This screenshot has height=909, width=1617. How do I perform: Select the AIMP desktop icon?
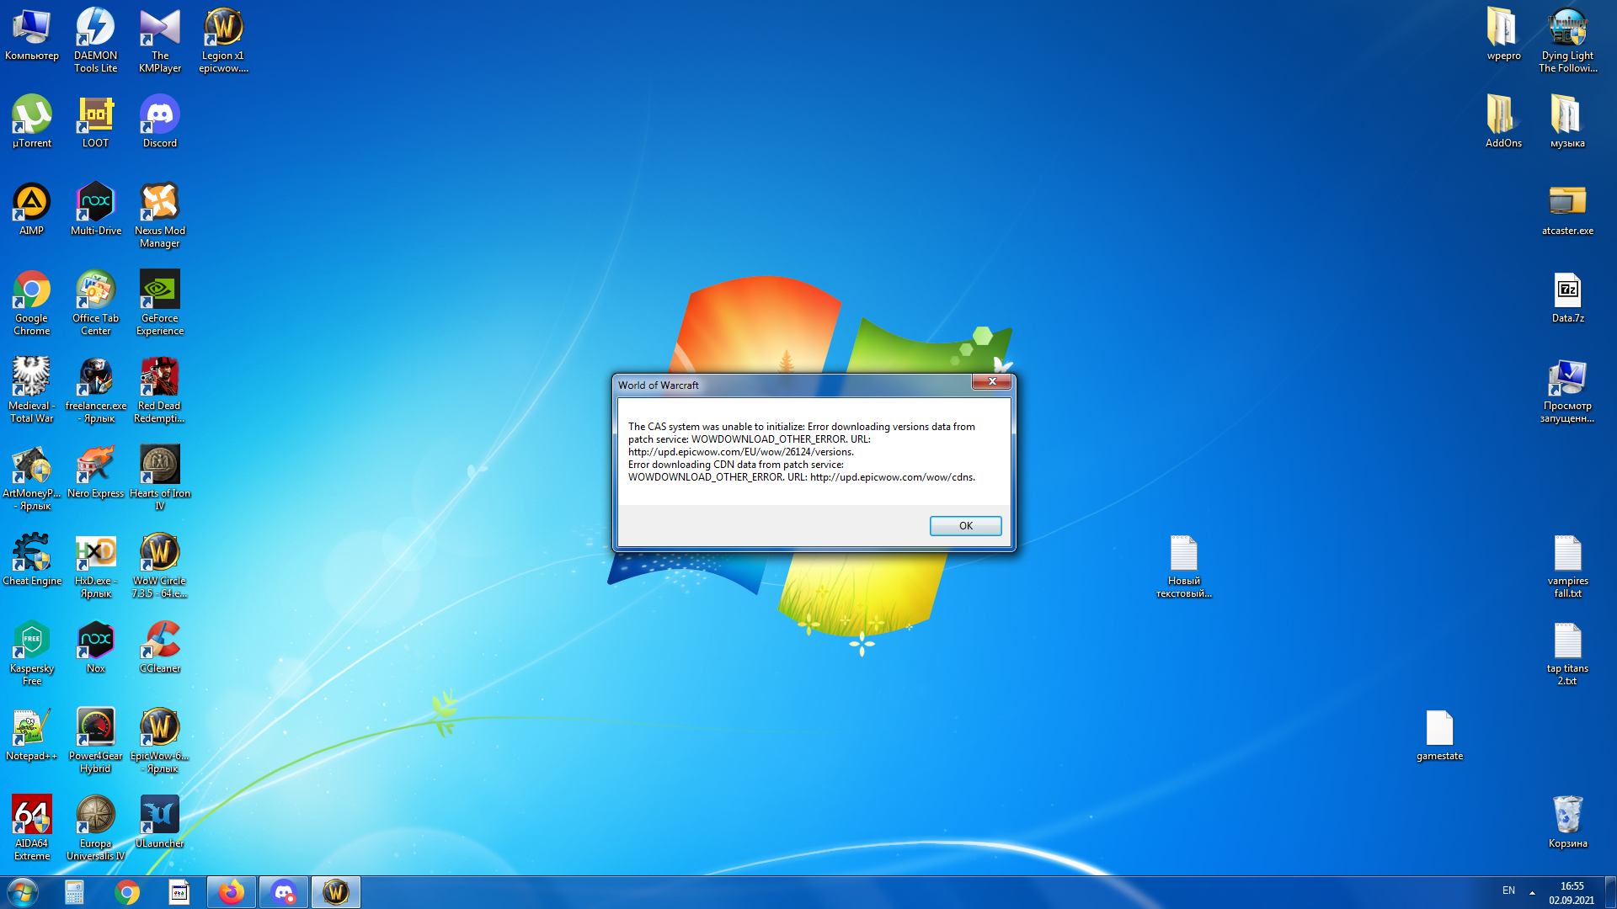(x=32, y=210)
